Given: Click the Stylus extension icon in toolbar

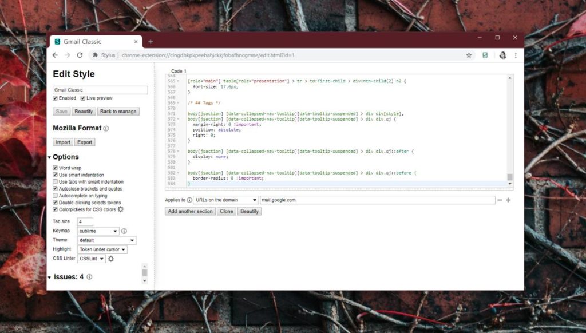Looking at the screenshot, I should coord(485,55).
